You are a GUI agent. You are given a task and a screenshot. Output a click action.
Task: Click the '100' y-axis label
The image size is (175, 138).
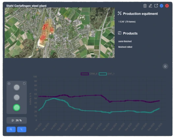click(35, 77)
